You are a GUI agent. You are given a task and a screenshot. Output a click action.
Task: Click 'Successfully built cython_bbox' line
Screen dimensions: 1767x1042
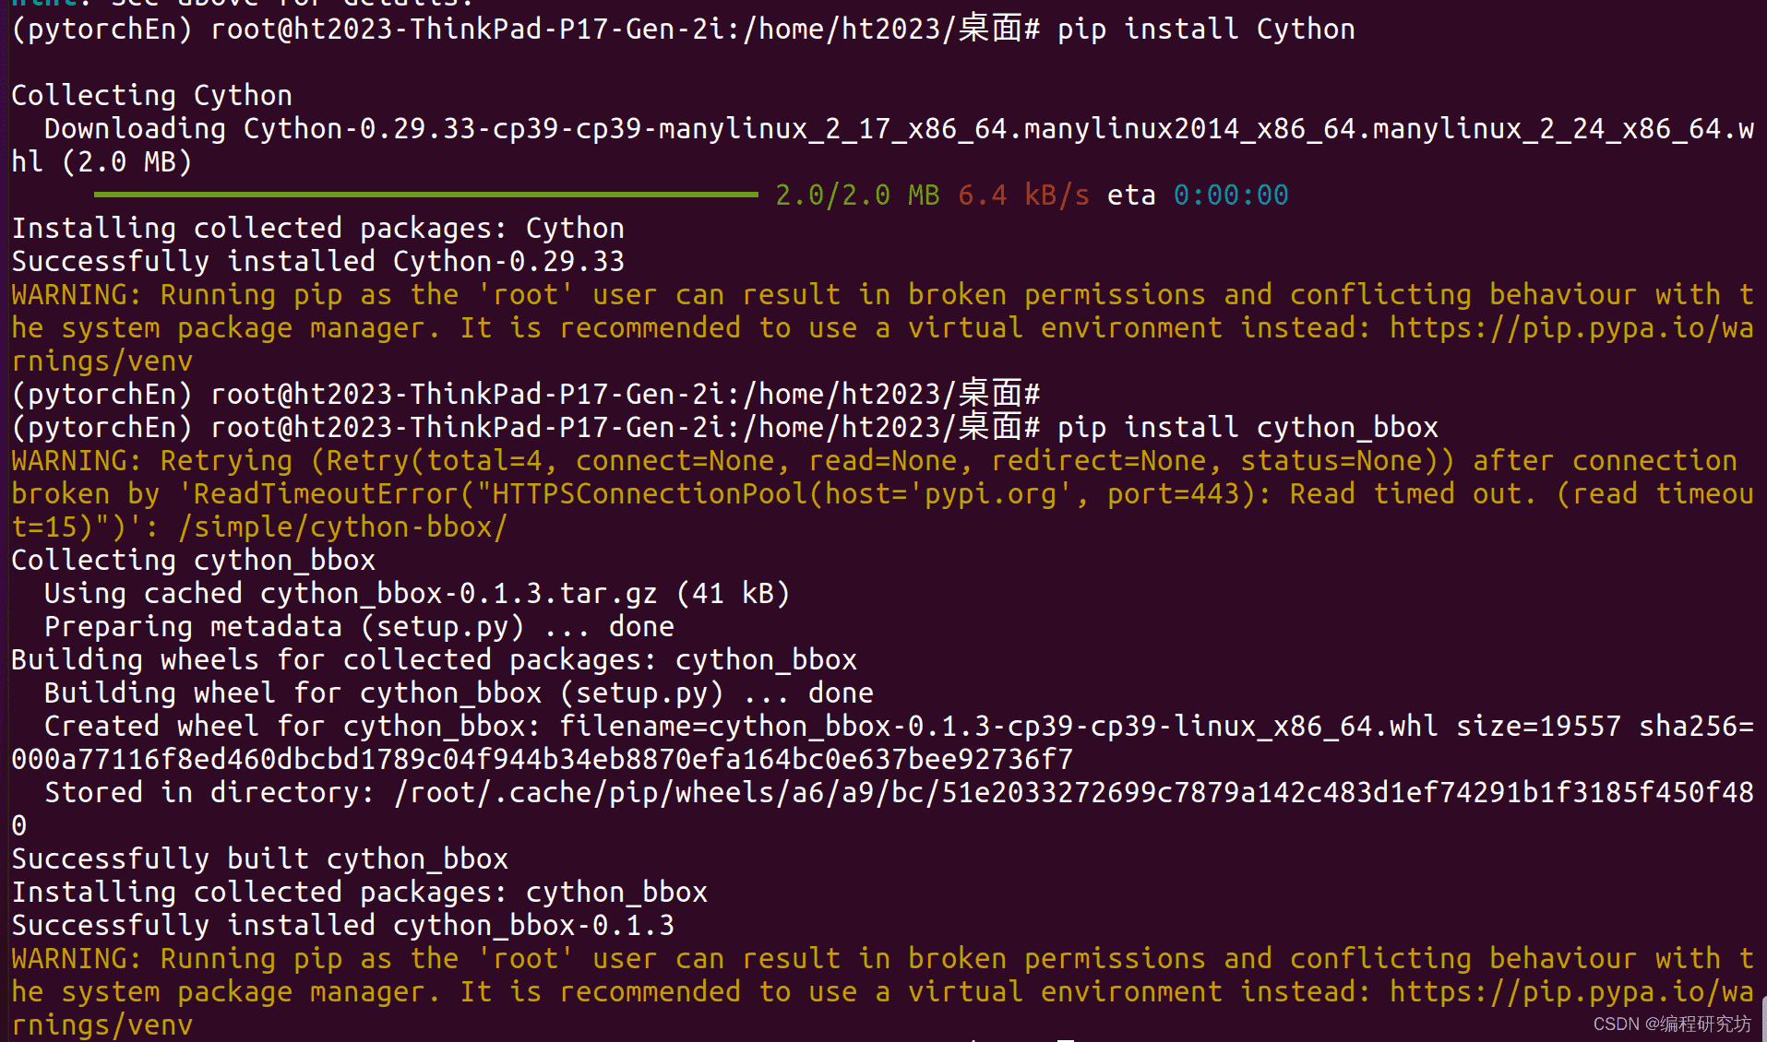260,859
